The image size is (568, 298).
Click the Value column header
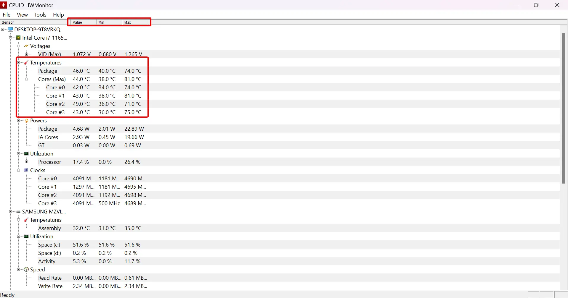click(x=84, y=22)
